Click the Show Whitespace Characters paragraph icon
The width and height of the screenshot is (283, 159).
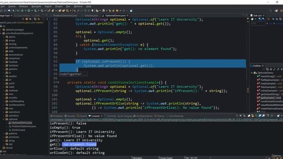pos(92,11)
